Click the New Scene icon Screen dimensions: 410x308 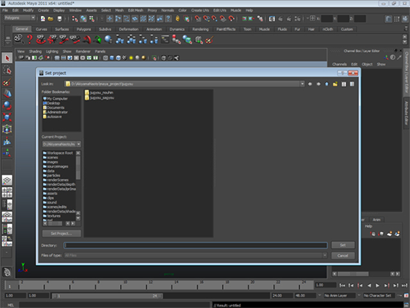pos(43,19)
